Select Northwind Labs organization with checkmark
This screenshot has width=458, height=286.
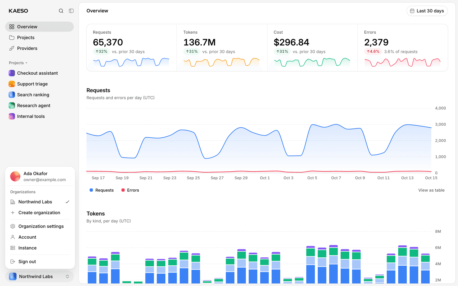40,202
